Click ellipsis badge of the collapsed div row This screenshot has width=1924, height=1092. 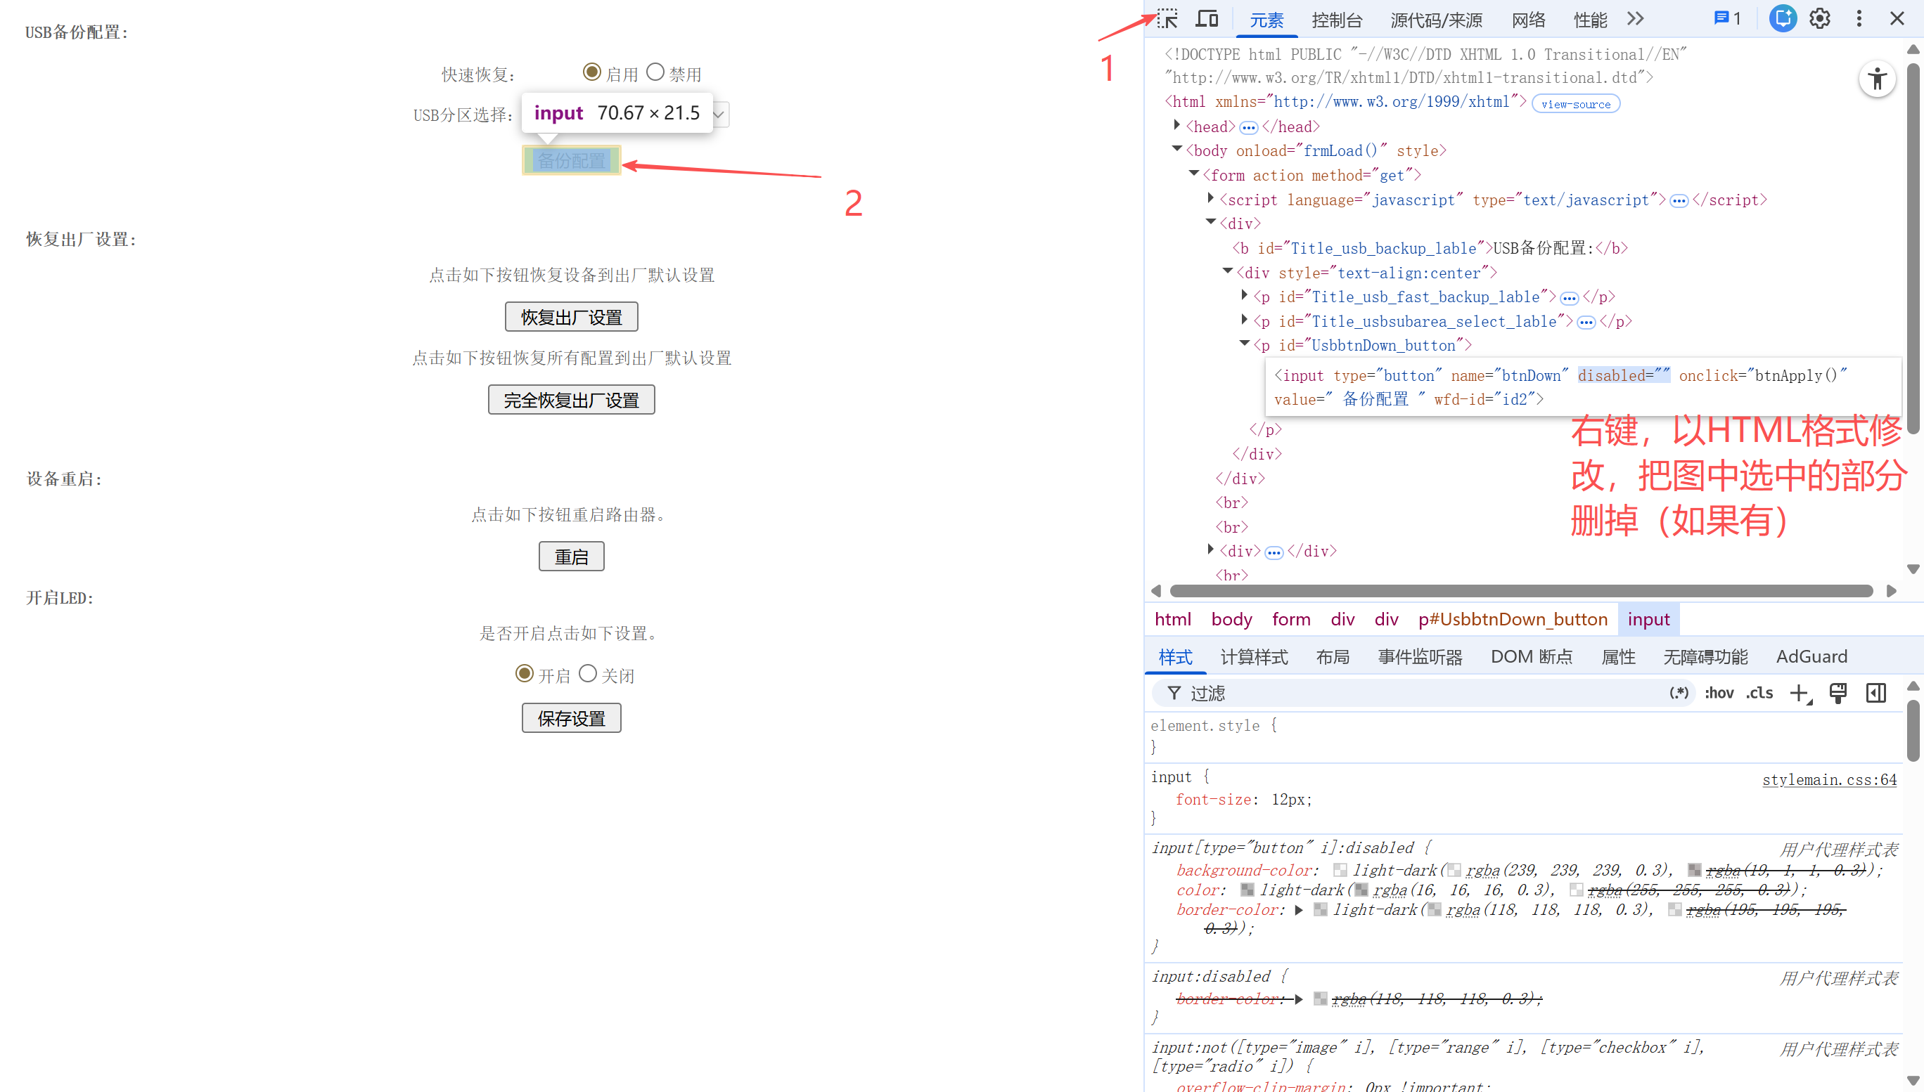coord(1274,553)
